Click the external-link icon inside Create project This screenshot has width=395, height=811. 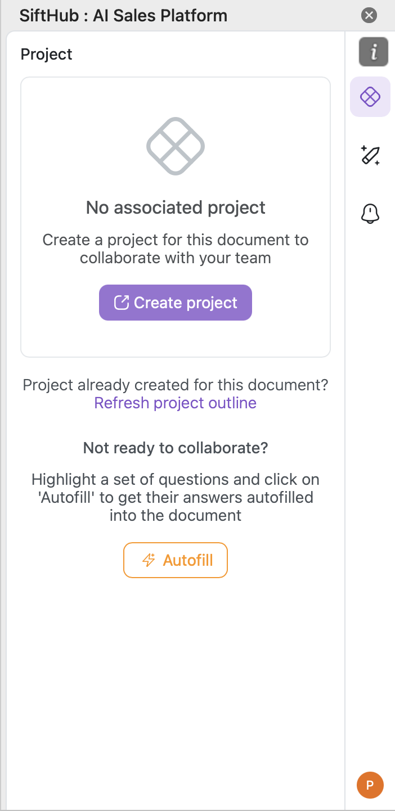click(x=121, y=303)
